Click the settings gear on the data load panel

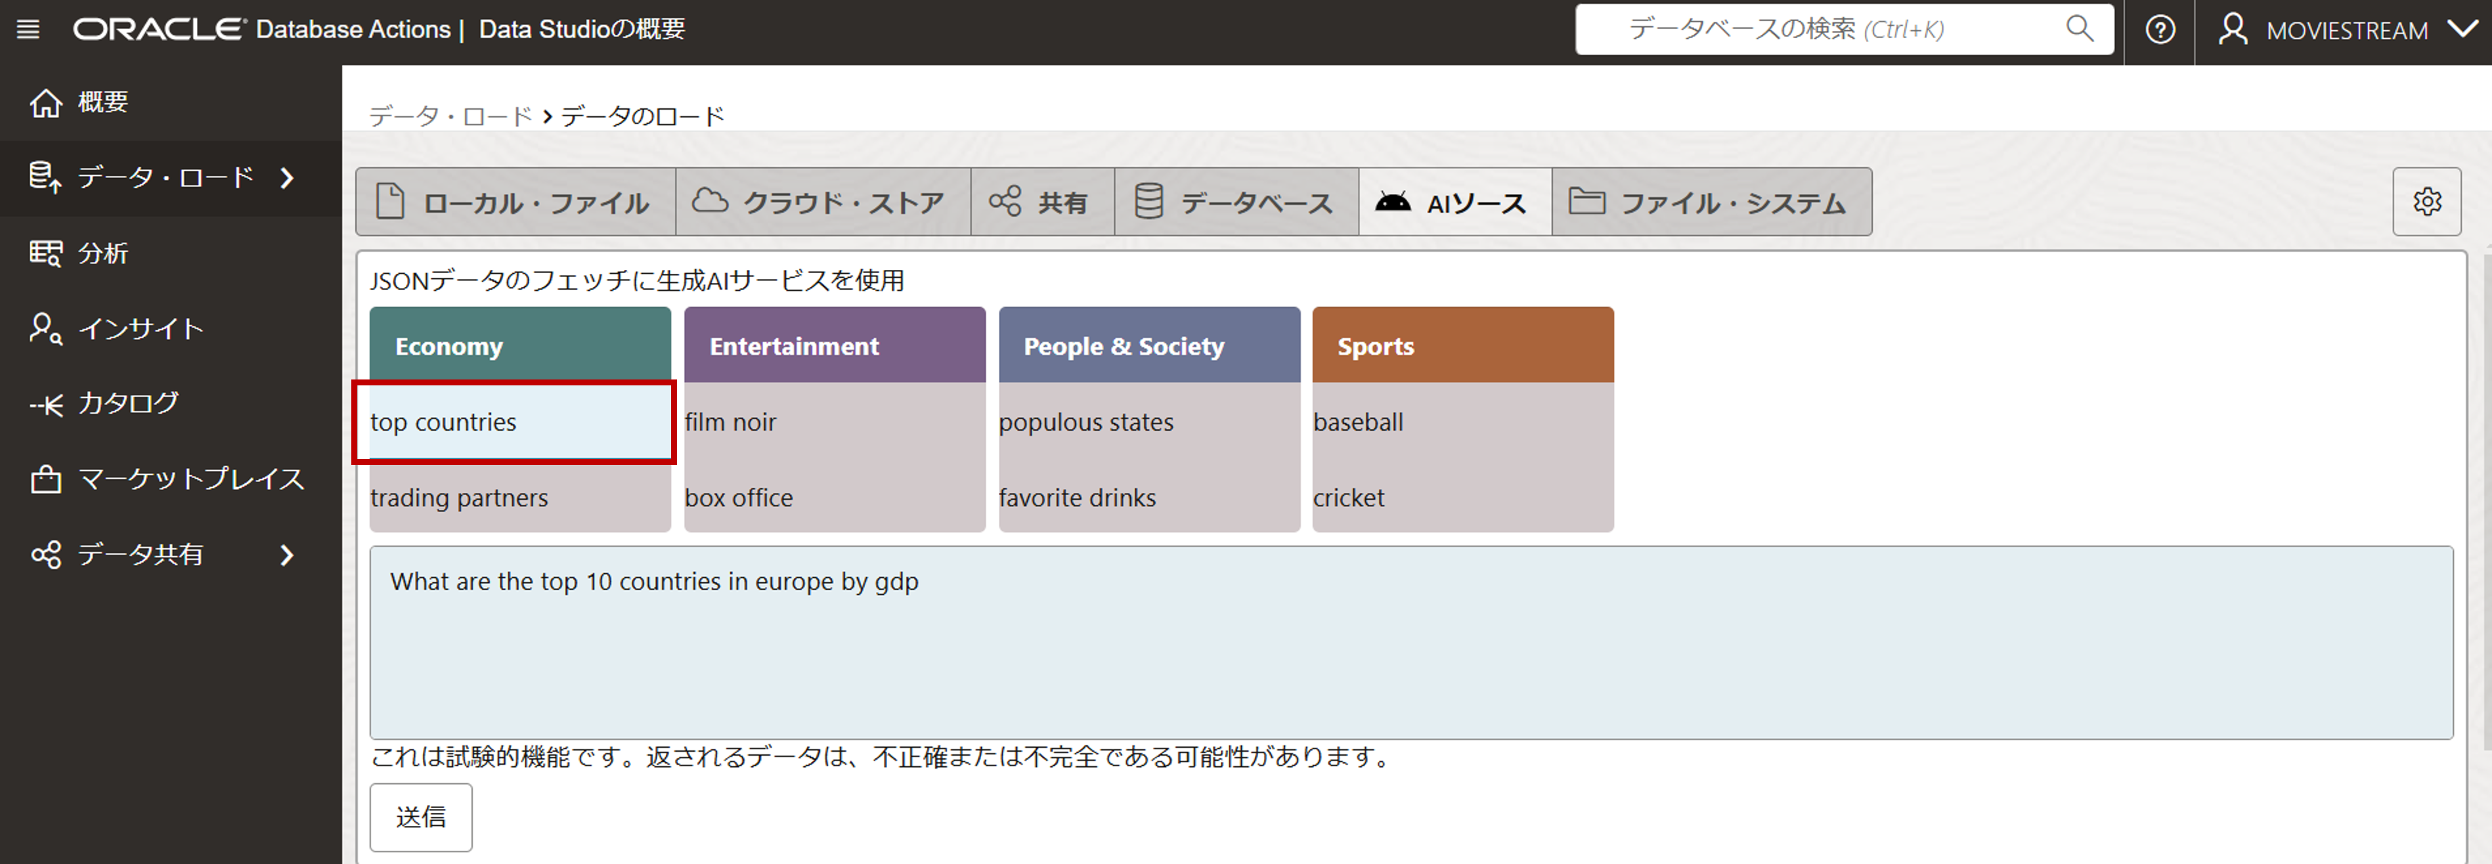[x=2426, y=202]
